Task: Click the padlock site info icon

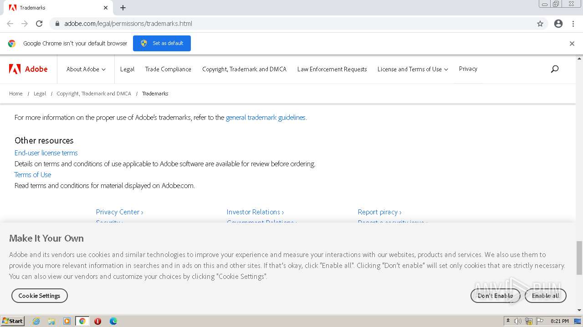Action: click(x=57, y=24)
